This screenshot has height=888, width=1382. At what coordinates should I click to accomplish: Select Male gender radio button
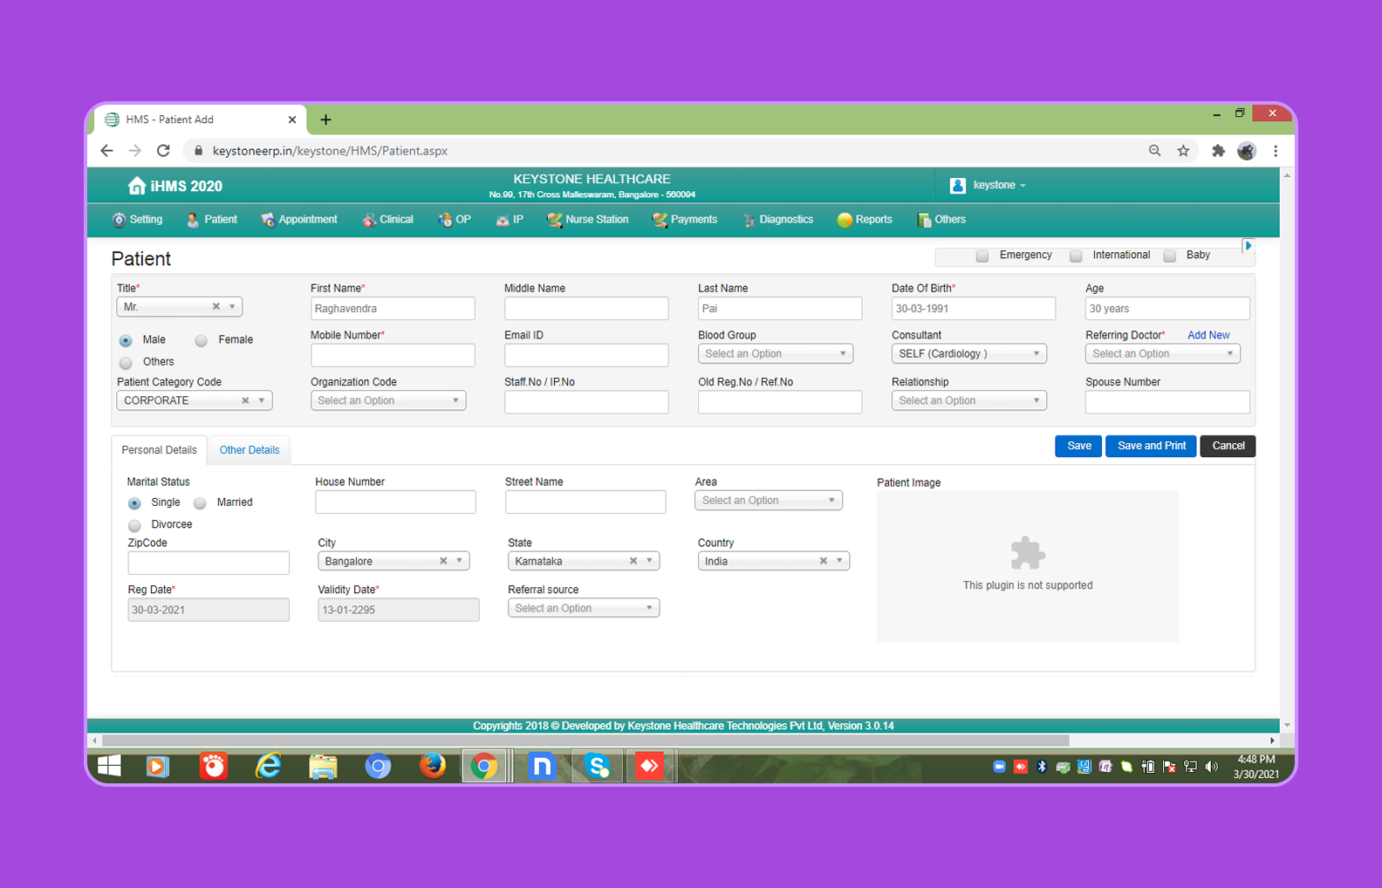point(126,340)
